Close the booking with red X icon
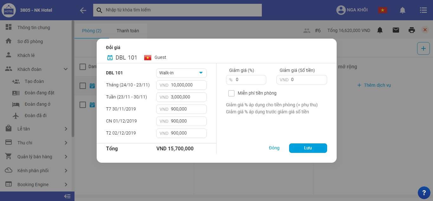 (x=425, y=30)
